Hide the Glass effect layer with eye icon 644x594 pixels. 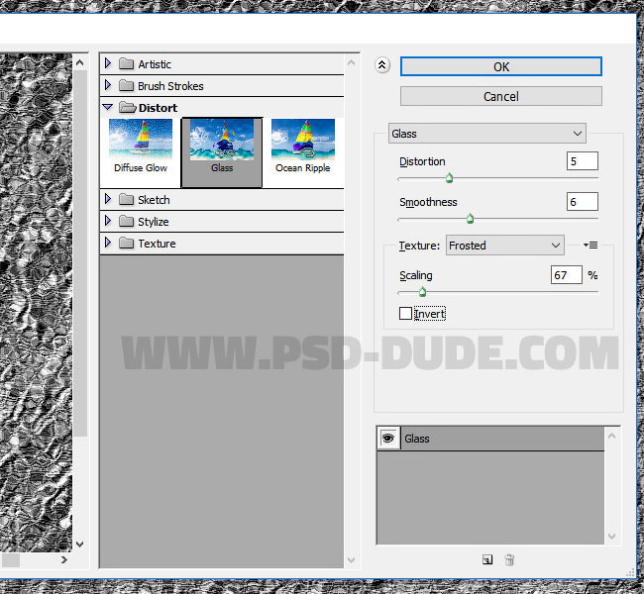point(388,438)
